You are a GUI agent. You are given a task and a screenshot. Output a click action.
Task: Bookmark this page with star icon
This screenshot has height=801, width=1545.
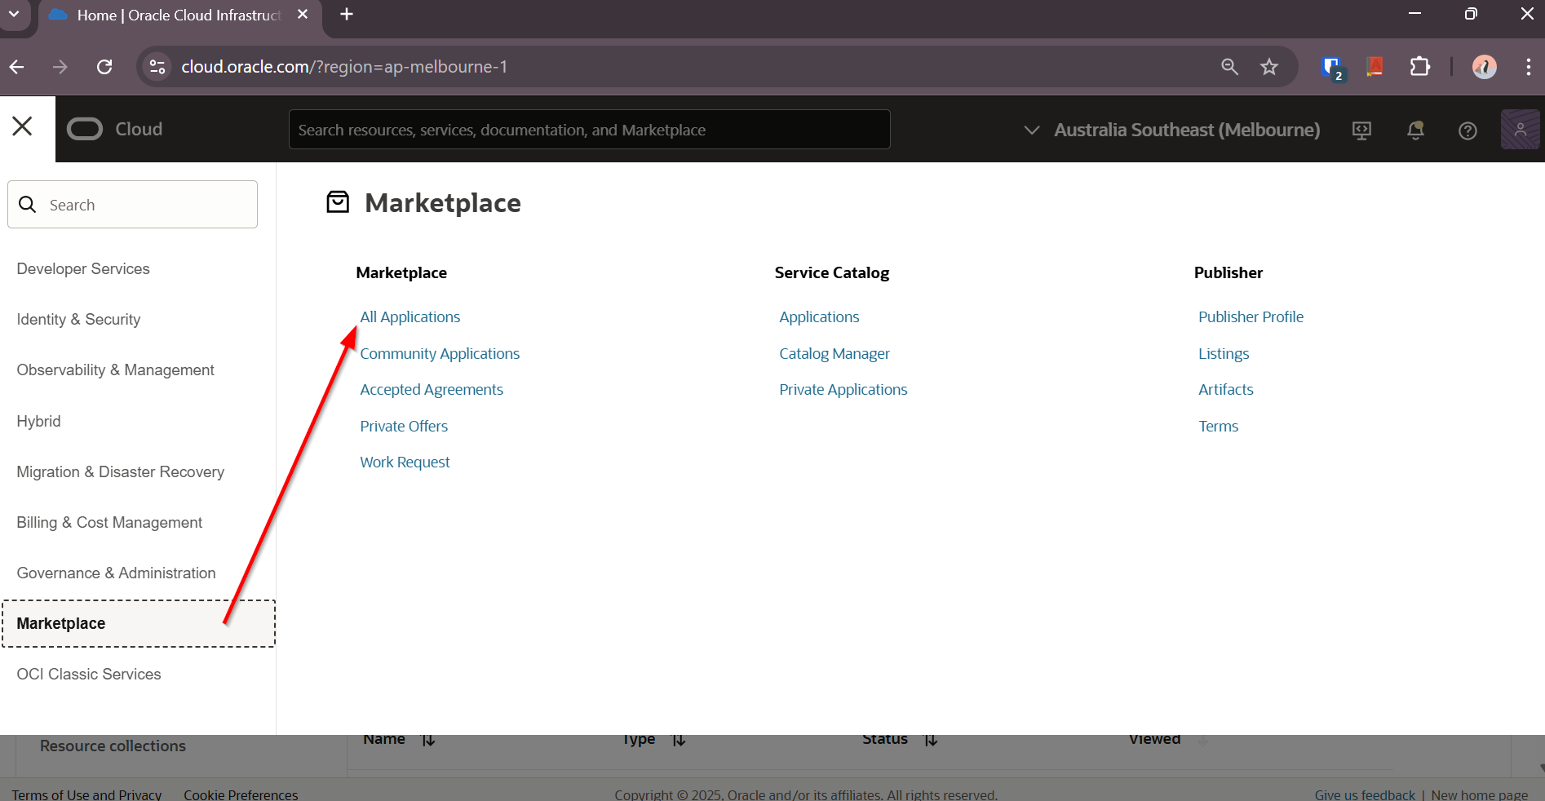tap(1268, 67)
